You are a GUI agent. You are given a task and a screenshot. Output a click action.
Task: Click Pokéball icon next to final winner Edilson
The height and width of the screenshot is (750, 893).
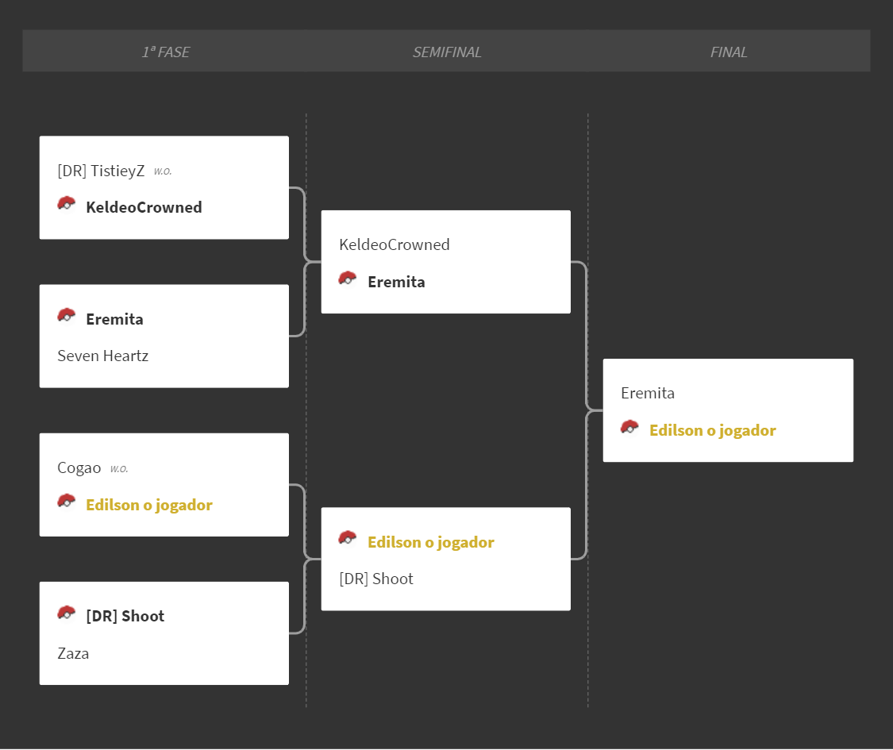click(x=629, y=426)
